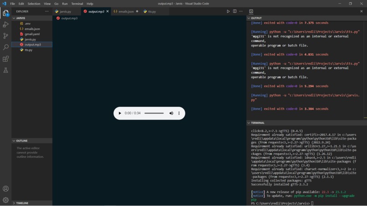367x206 pixels.
Task: Switch to the jarvis.py tab
Action: pyautogui.click(x=67, y=11)
